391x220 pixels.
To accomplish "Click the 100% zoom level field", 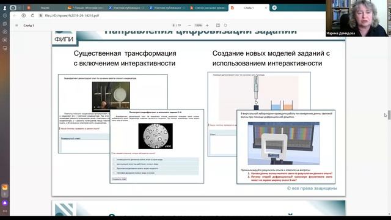I will (x=198, y=26).
